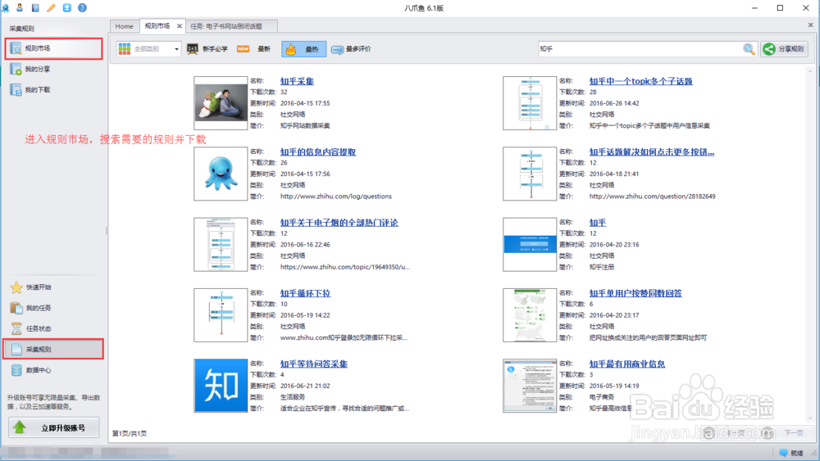This screenshot has width=820, height=461.
Task: Open 知乎中一个topic多个子话题 link
Action: coord(640,81)
